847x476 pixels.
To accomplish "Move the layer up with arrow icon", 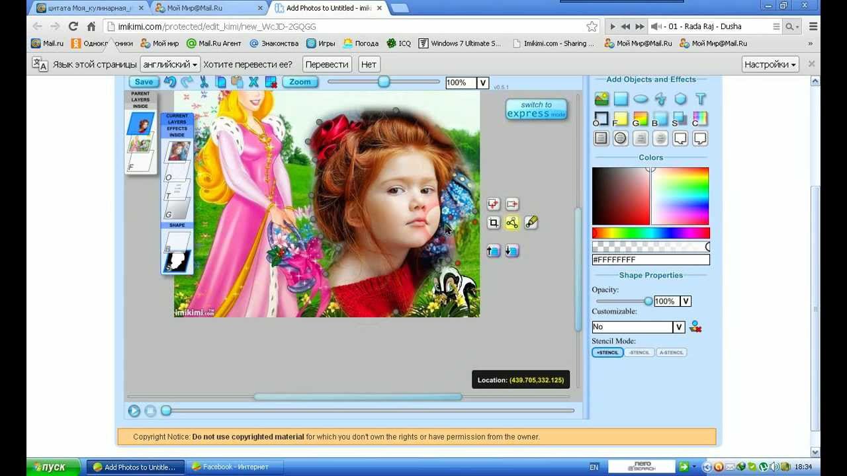I will coord(494,251).
